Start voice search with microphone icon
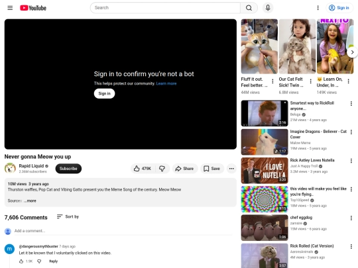 click(268, 8)
